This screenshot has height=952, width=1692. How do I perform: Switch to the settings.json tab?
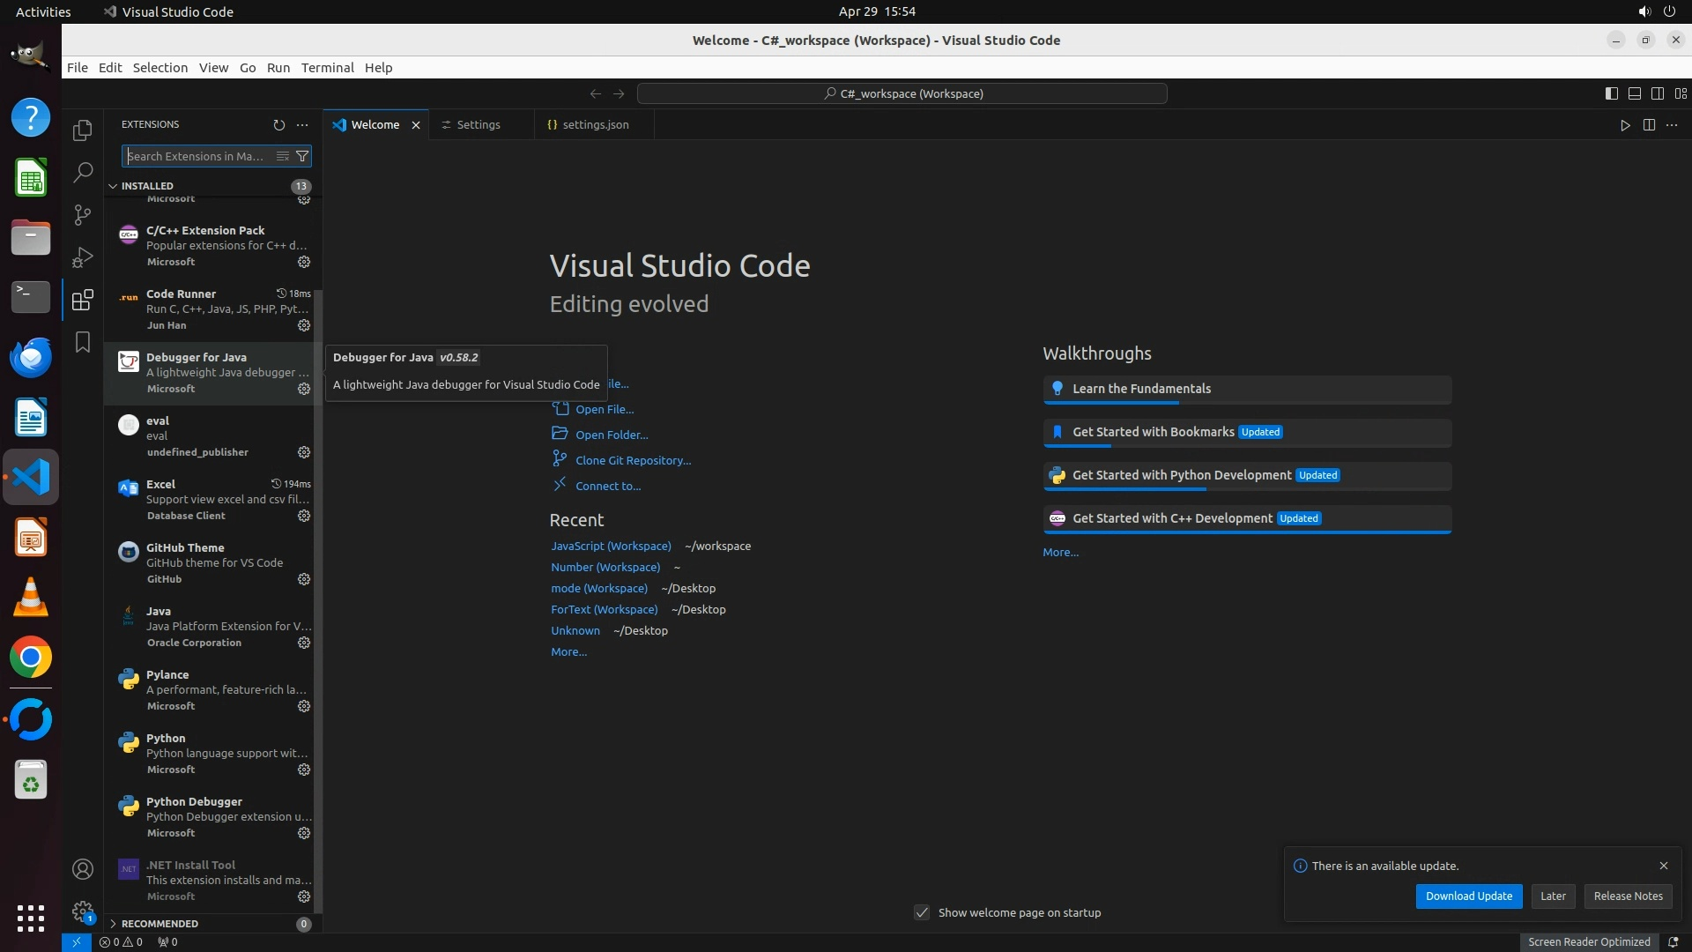click(x=595, y=125)
